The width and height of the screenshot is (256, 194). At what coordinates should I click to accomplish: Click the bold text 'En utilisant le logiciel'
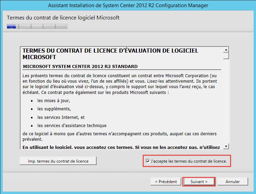pos(47,147)
